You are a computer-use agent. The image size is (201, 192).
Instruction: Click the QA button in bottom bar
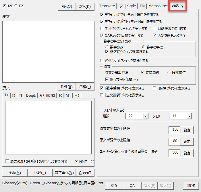pos(132,186)
